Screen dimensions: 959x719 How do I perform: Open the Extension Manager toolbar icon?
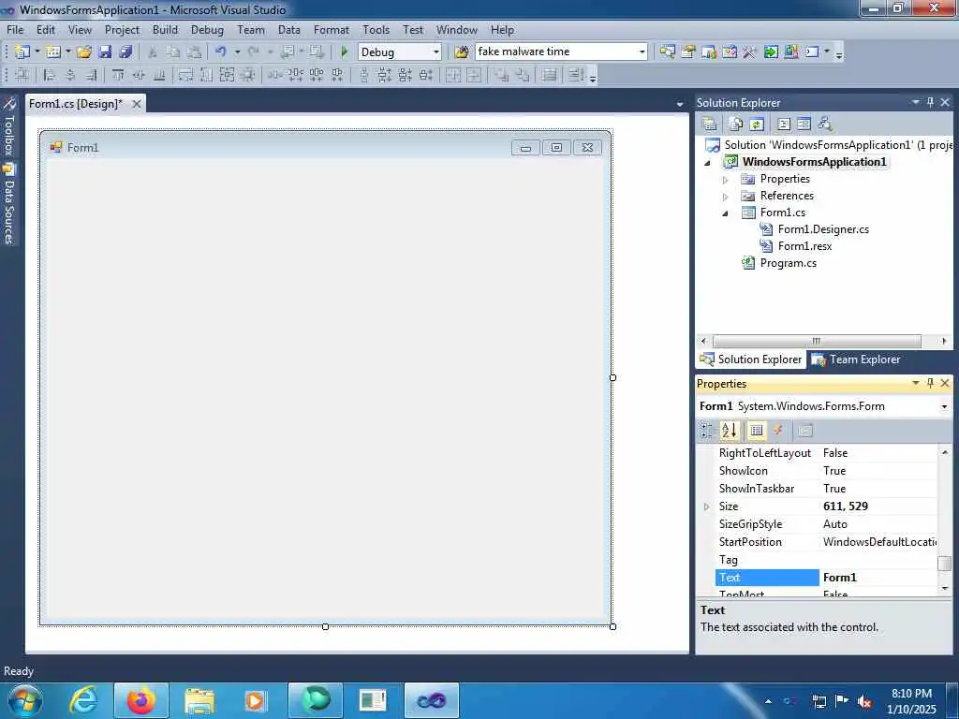[x=791, y=52]
